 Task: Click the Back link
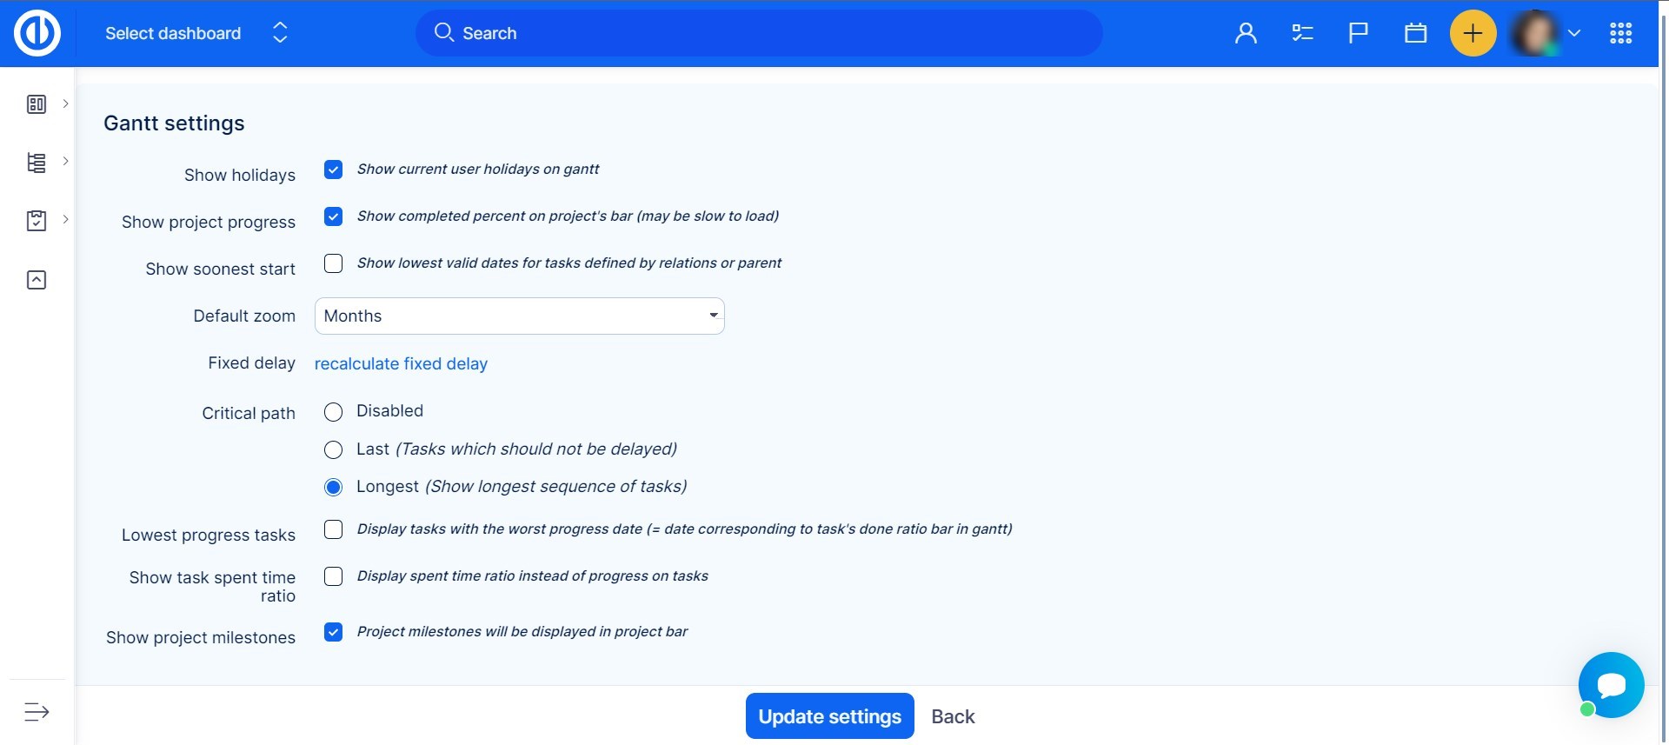point(953,716)
